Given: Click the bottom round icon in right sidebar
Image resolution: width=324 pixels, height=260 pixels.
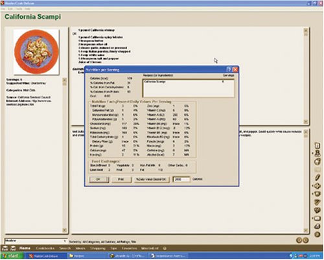Looking at the screenshot, I should (318, 234).
